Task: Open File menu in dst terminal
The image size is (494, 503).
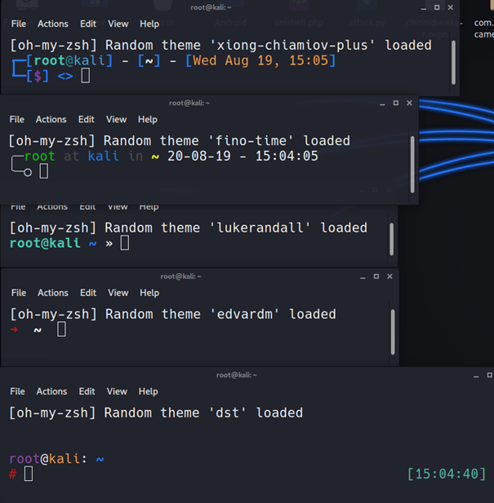Action: 17,391
